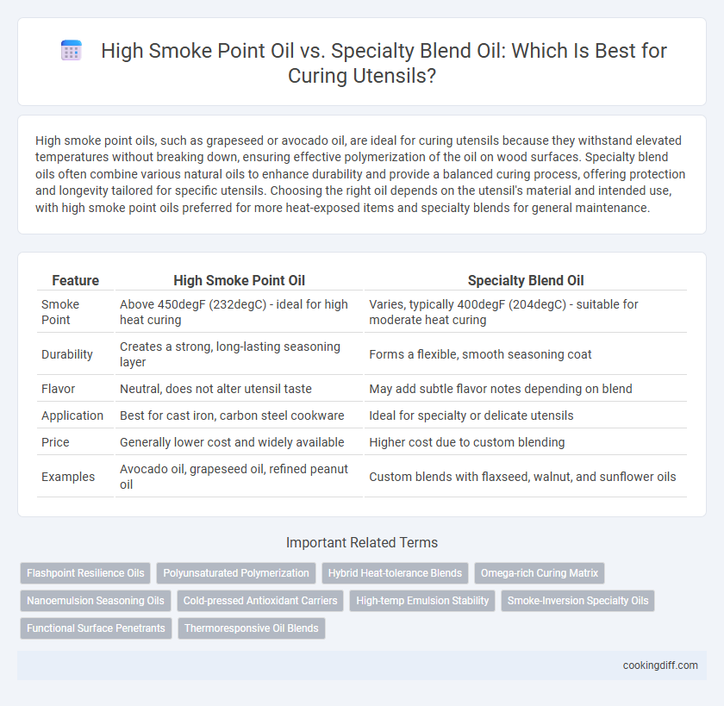The image size is (724, 706).
Task: Open the Smoke-Inversion Specialty Oils tag
Action: (577, 601)
